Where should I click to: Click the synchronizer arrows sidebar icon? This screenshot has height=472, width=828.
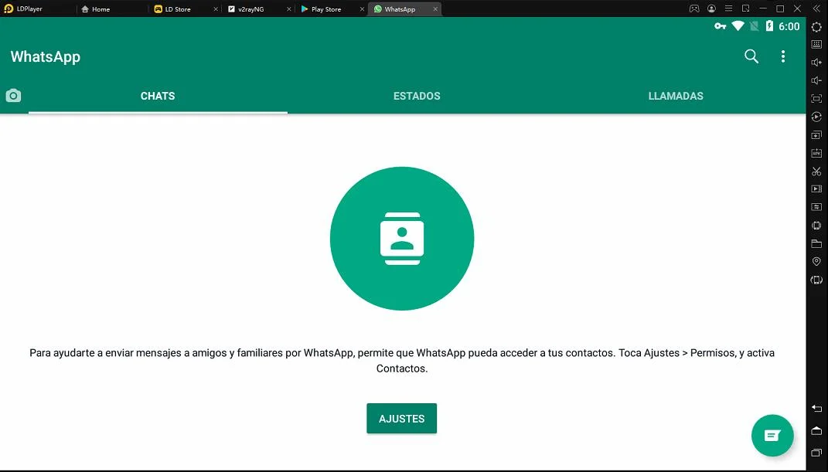tap(816, 207)
